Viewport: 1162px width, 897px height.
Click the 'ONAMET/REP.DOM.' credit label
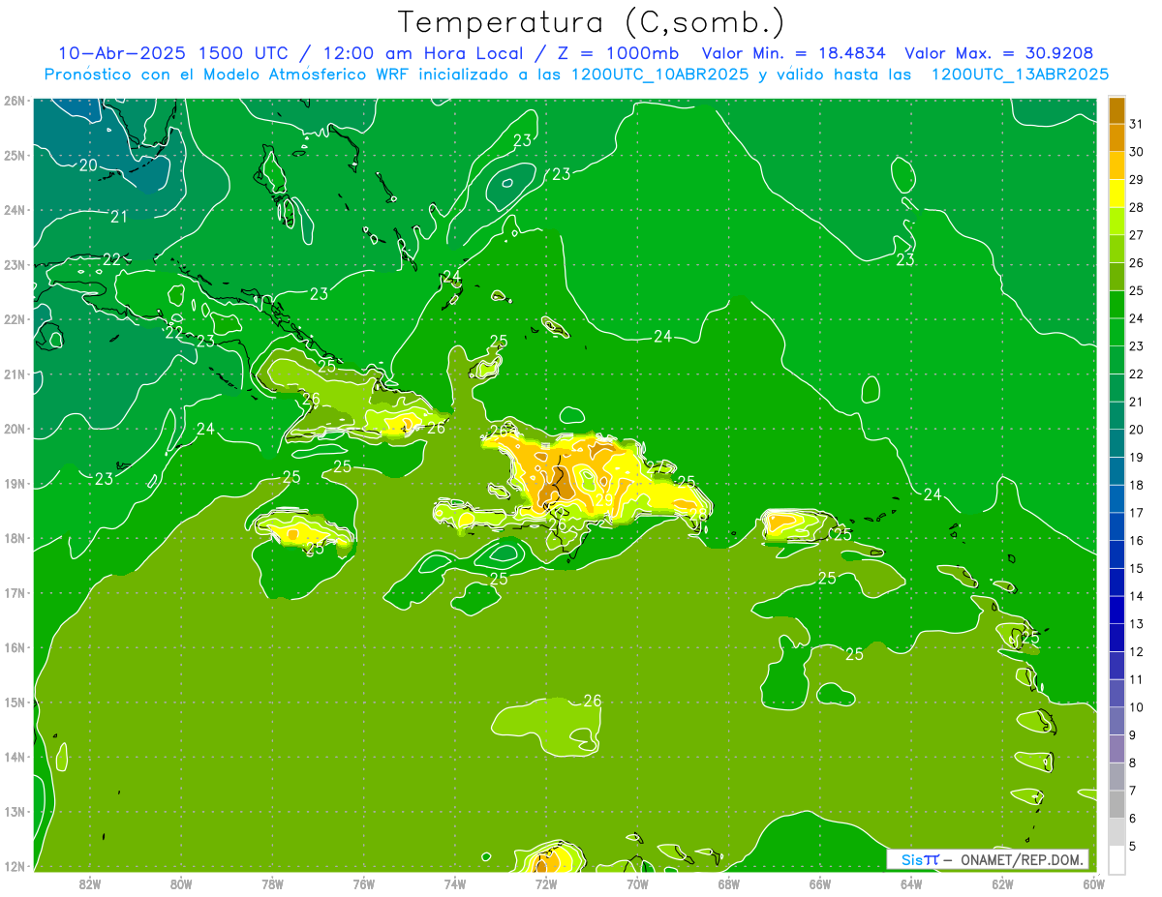point(1023,859)
